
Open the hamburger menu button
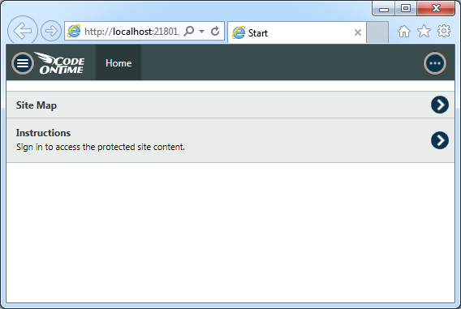tap(23, 63)
